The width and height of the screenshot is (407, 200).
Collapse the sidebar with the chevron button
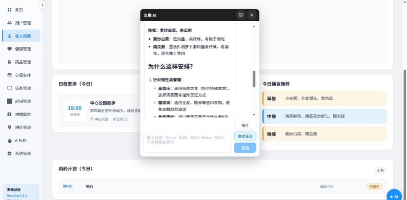[x=42, y=5]
